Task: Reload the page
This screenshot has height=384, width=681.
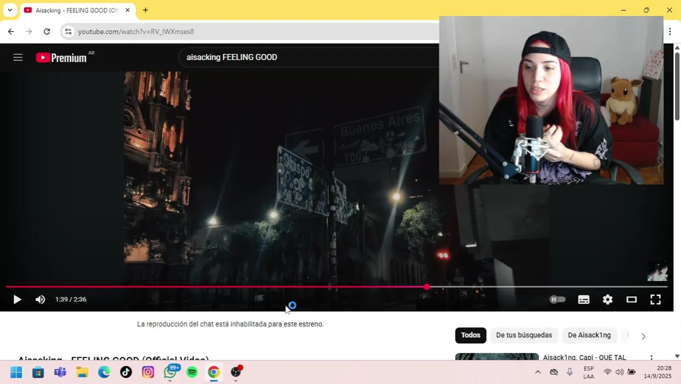Action: (47, 31)
